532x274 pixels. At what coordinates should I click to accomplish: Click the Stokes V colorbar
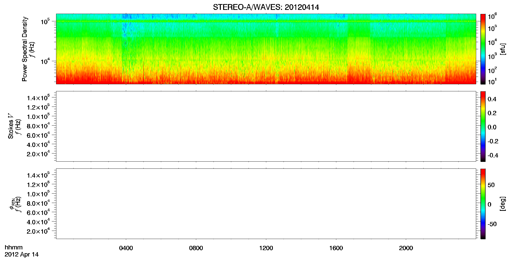point(483,126)
